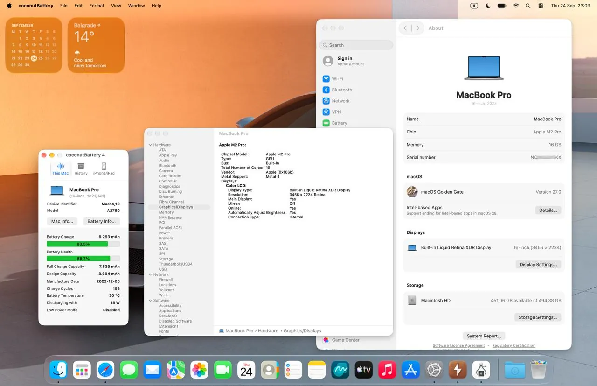Viewport: 597px width, 386px height.
Task: Launch Photos from the Dock
Action: [x=200, y=370]
